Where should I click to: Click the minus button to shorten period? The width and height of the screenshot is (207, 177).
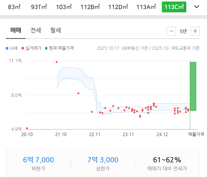[x=172, y=31]
